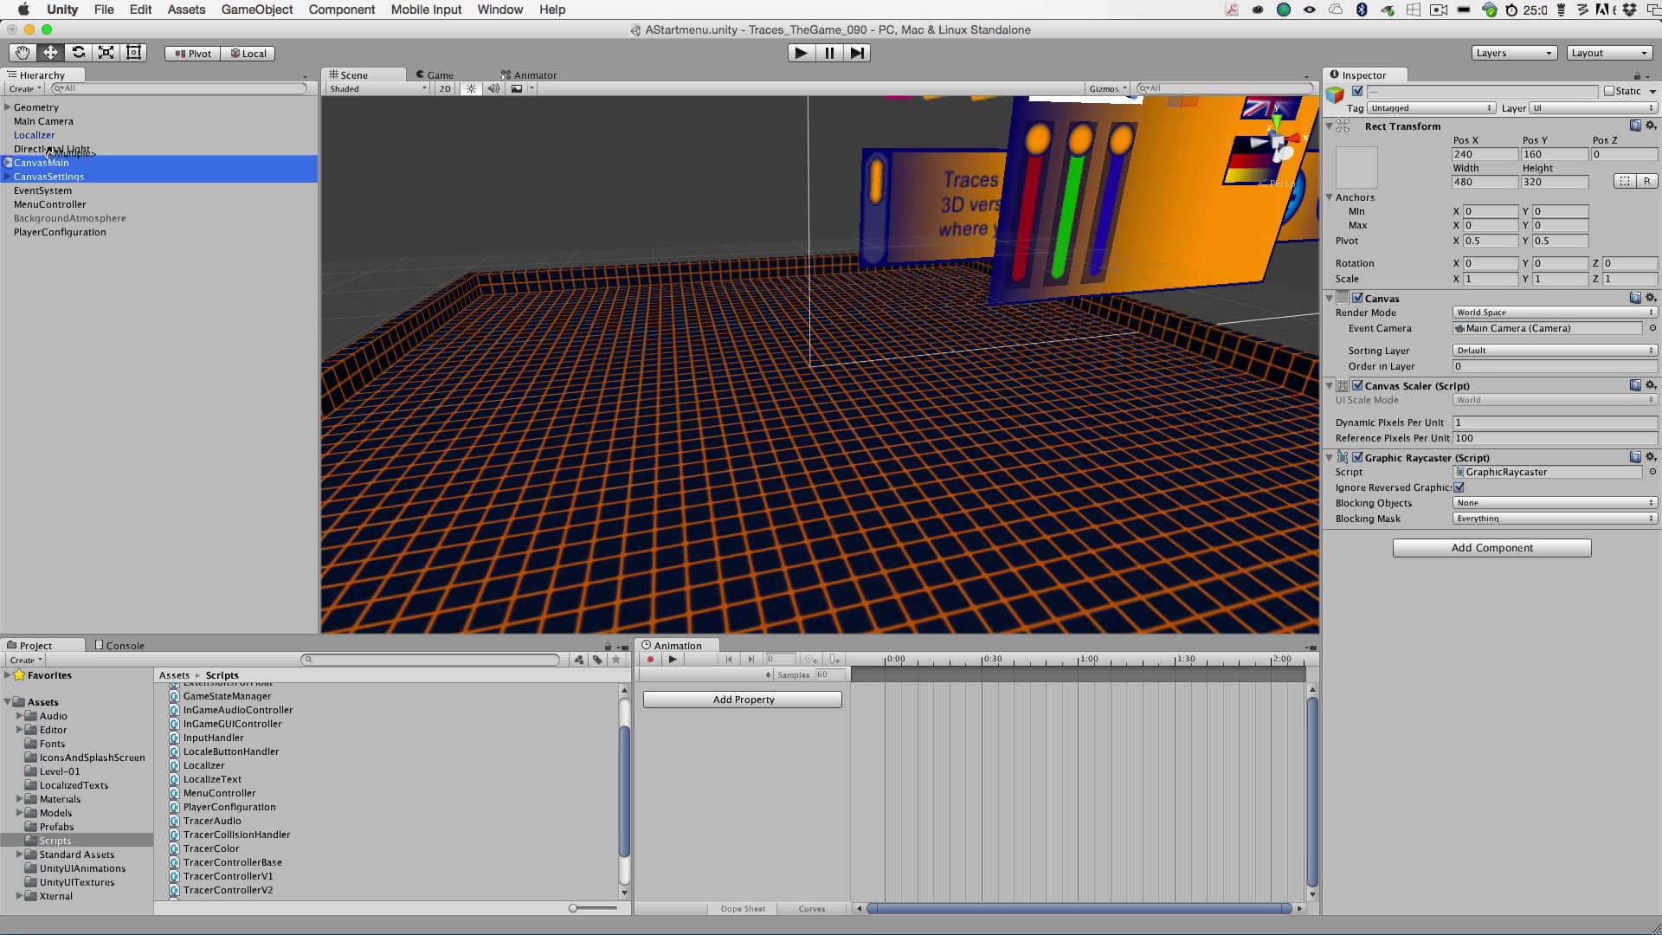Viewport: 1662px width, 935px height.
Task: Switch transform handles to Pivot mode
Action: (x=191, y=53)
